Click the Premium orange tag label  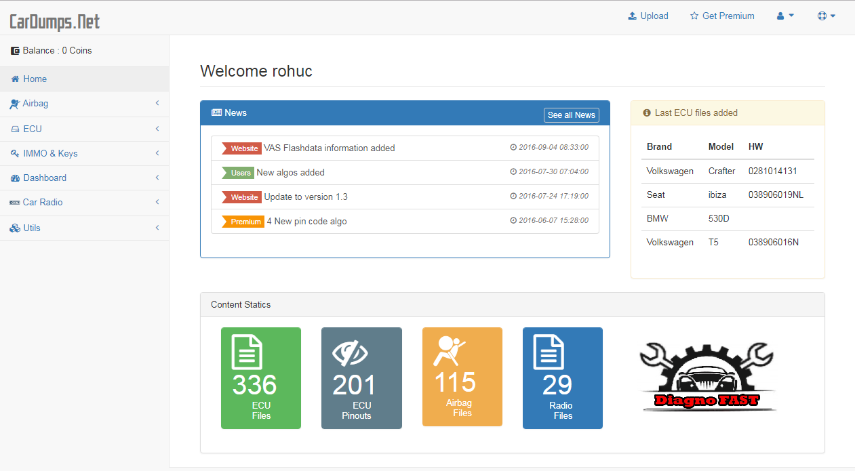click(x=243, y=222)
